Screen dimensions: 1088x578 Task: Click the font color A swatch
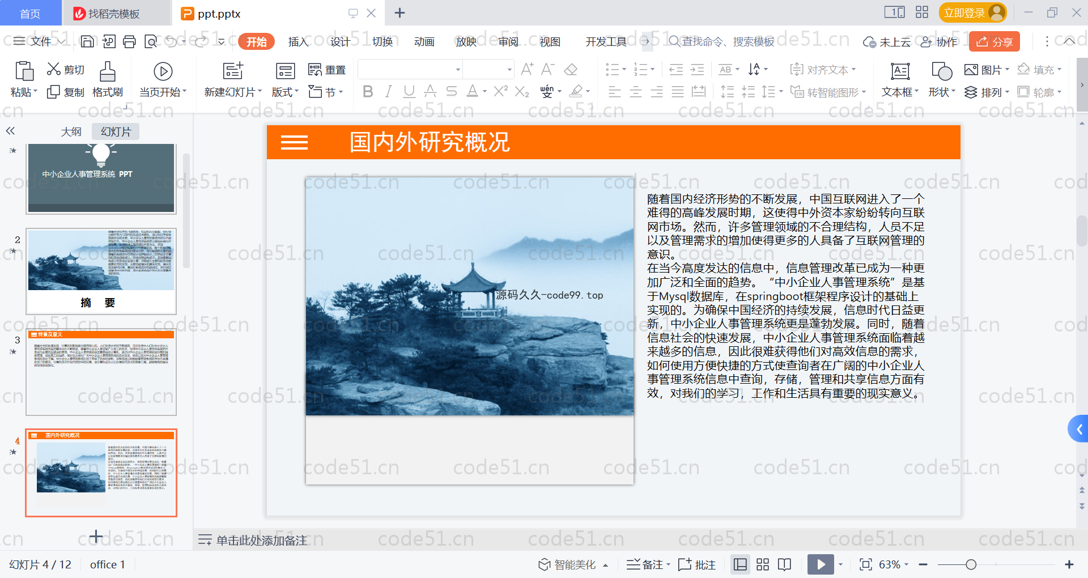(x=473, y=91)
